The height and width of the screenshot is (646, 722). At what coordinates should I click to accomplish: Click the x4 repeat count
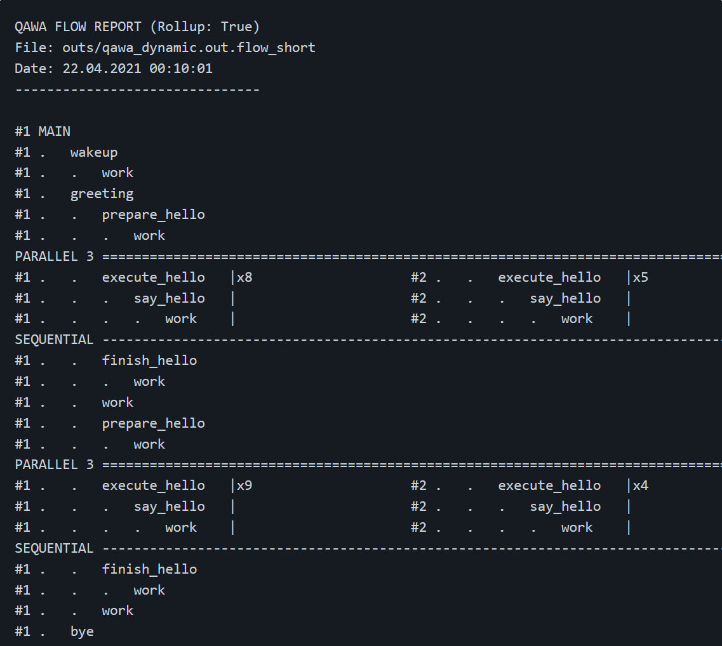pos(640,485)
